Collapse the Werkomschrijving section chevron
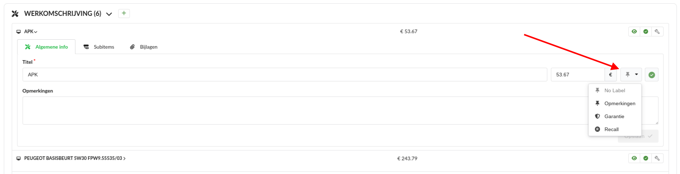 point(109,14)
